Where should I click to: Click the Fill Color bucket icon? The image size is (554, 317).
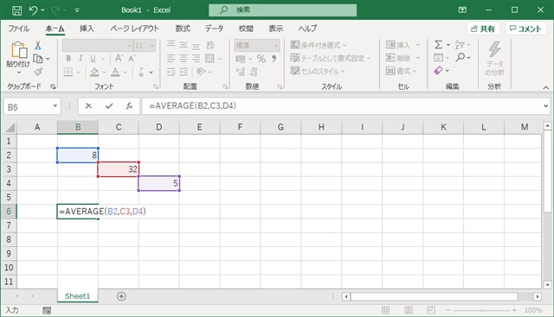pyautogui.click(x=94, y=72)
